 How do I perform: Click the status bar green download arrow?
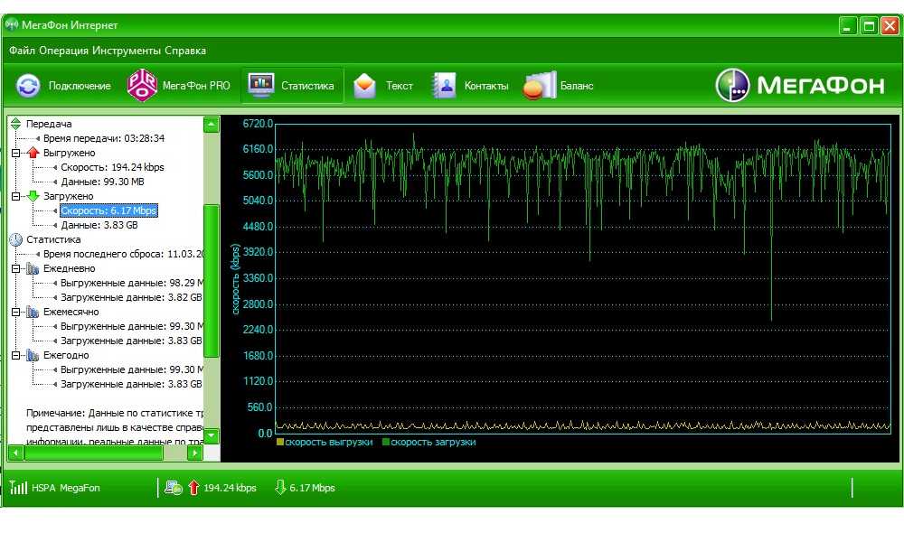point(280,487)
